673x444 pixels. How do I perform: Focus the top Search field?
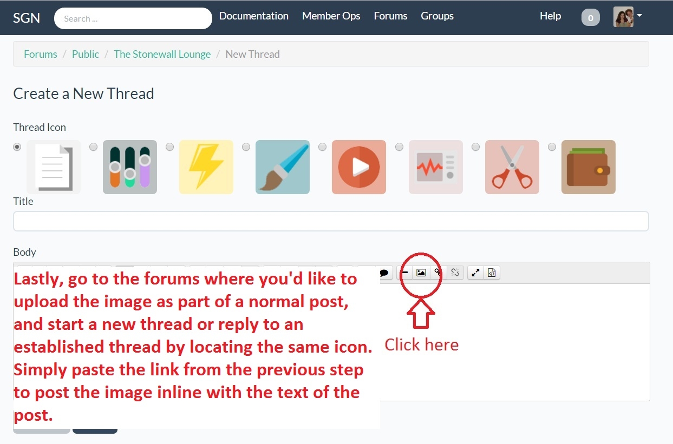point(133,18)
